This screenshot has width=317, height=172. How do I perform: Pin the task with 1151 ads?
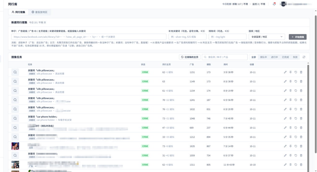(290, 72)
